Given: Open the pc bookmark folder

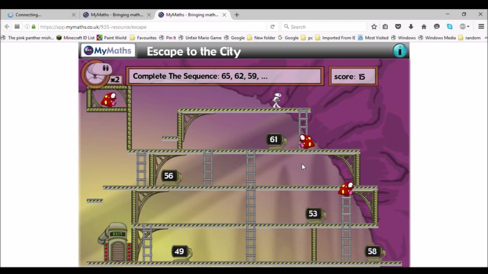Looking at the screenshot, I should pos(307,38).
